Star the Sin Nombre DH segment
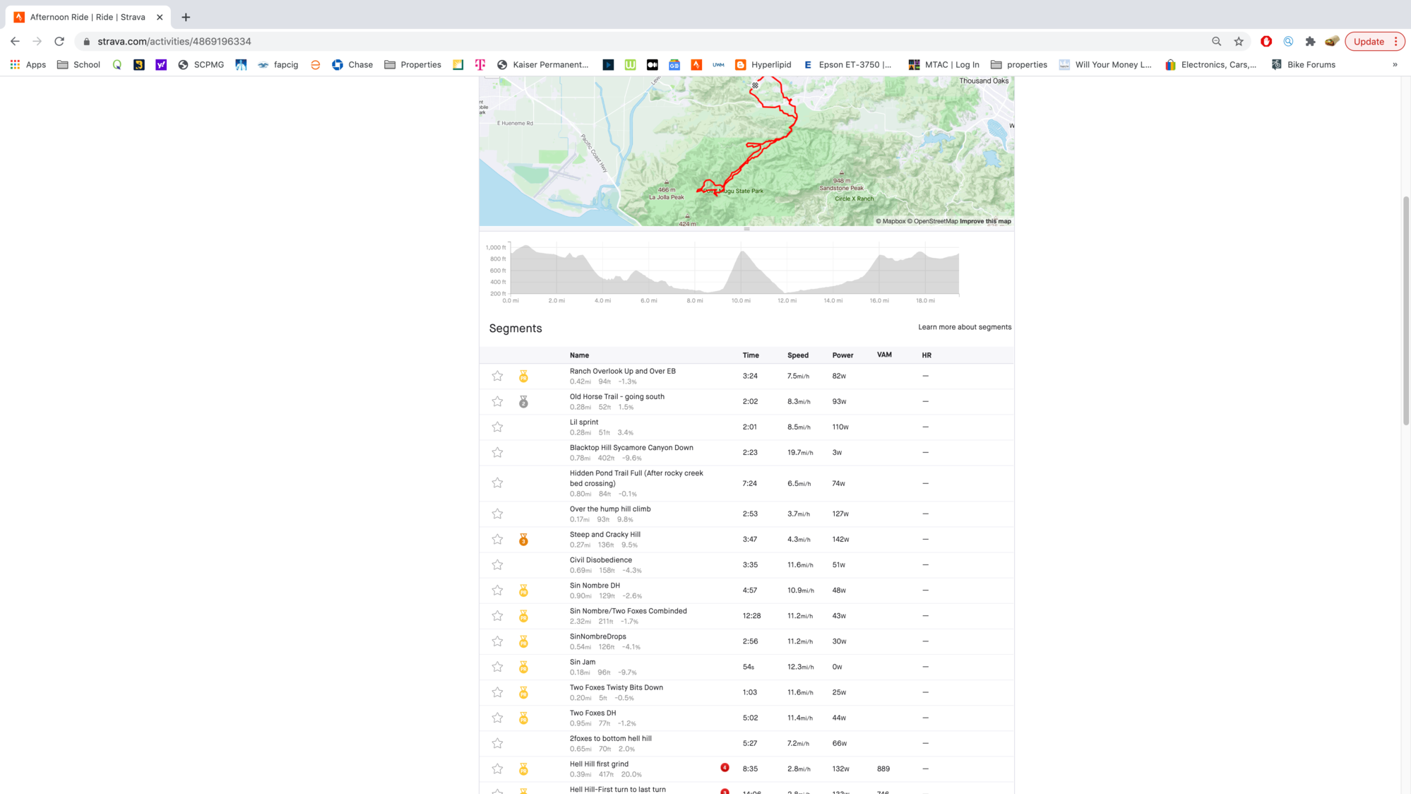 click(x=497, y=590)
